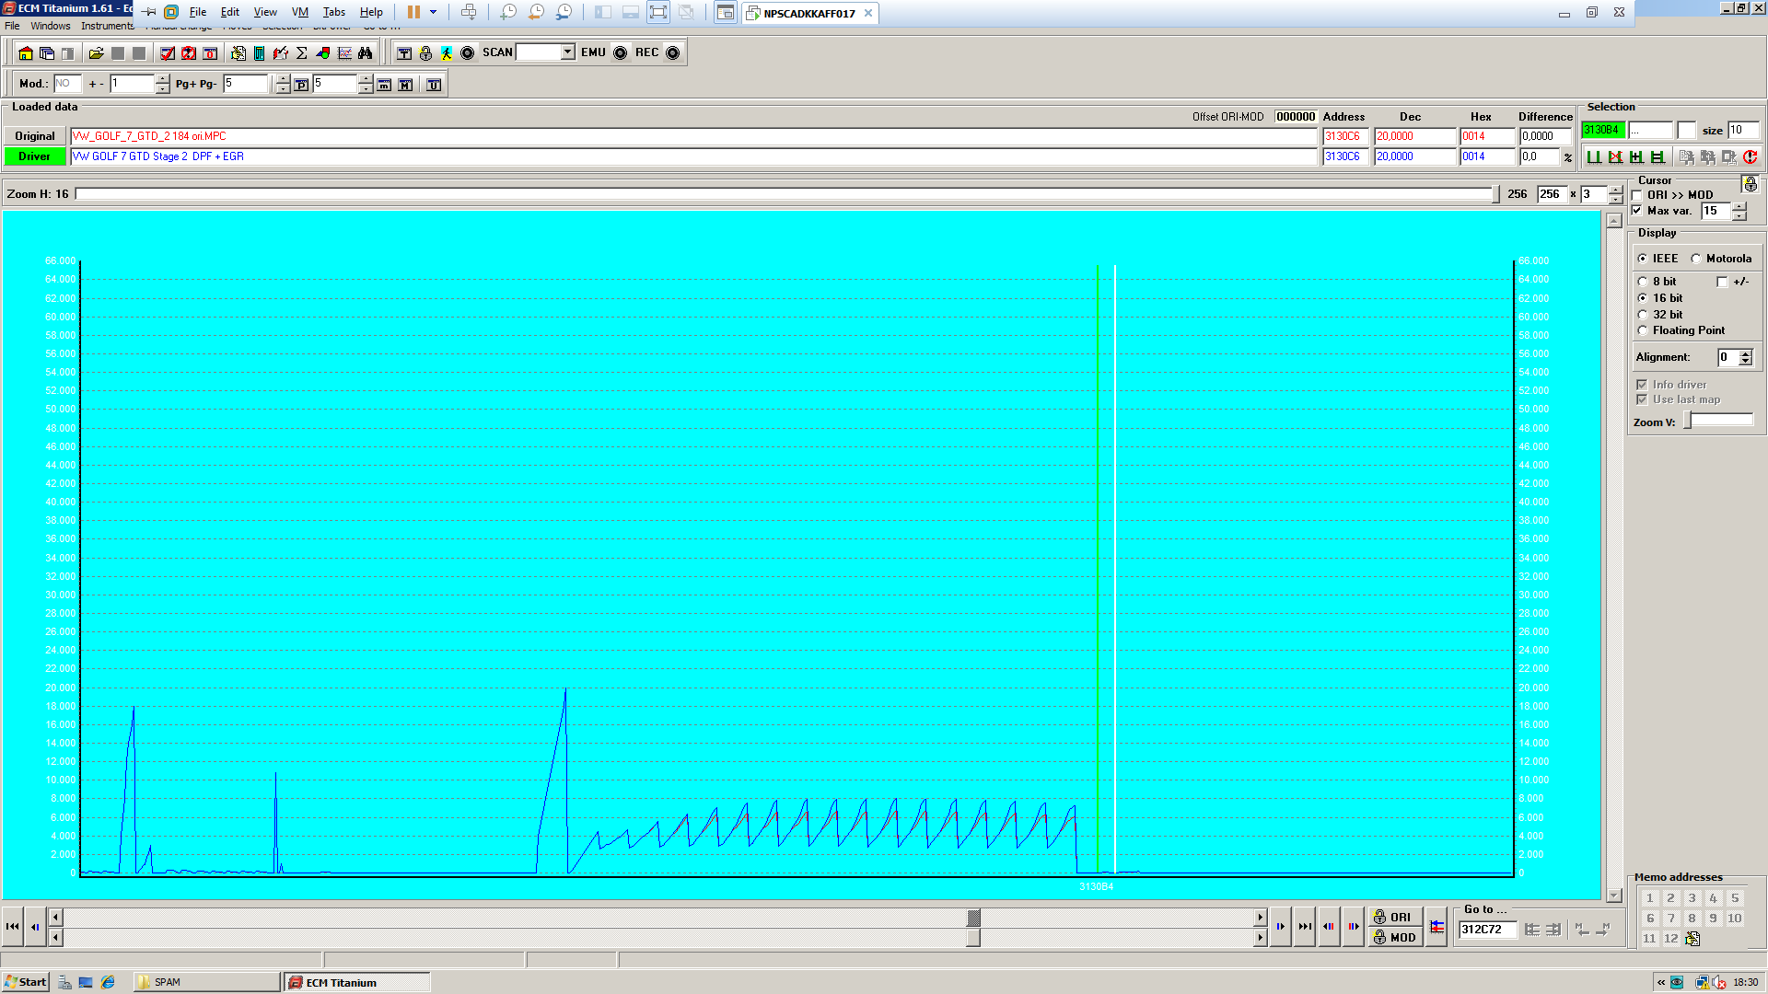Open the VM File menu
Image resolution: width=1768 pixels, height=994 pixels.
point(198,12)
